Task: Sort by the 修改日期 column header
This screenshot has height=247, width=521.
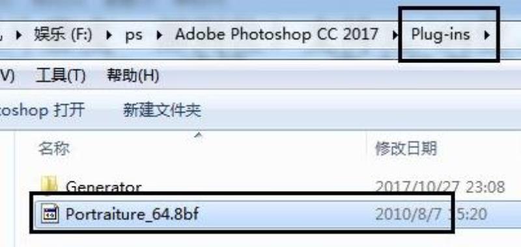Action: point(406,148)
